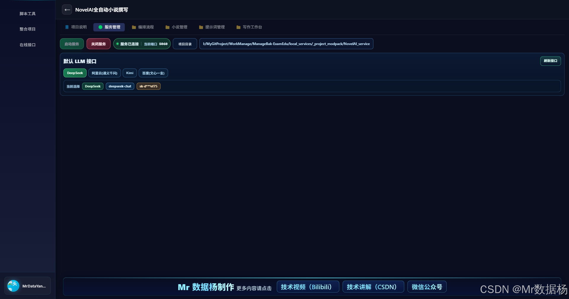Click the 项目目录 button
The width and height of the screenshot is (569, 299).
click(185, 44)
